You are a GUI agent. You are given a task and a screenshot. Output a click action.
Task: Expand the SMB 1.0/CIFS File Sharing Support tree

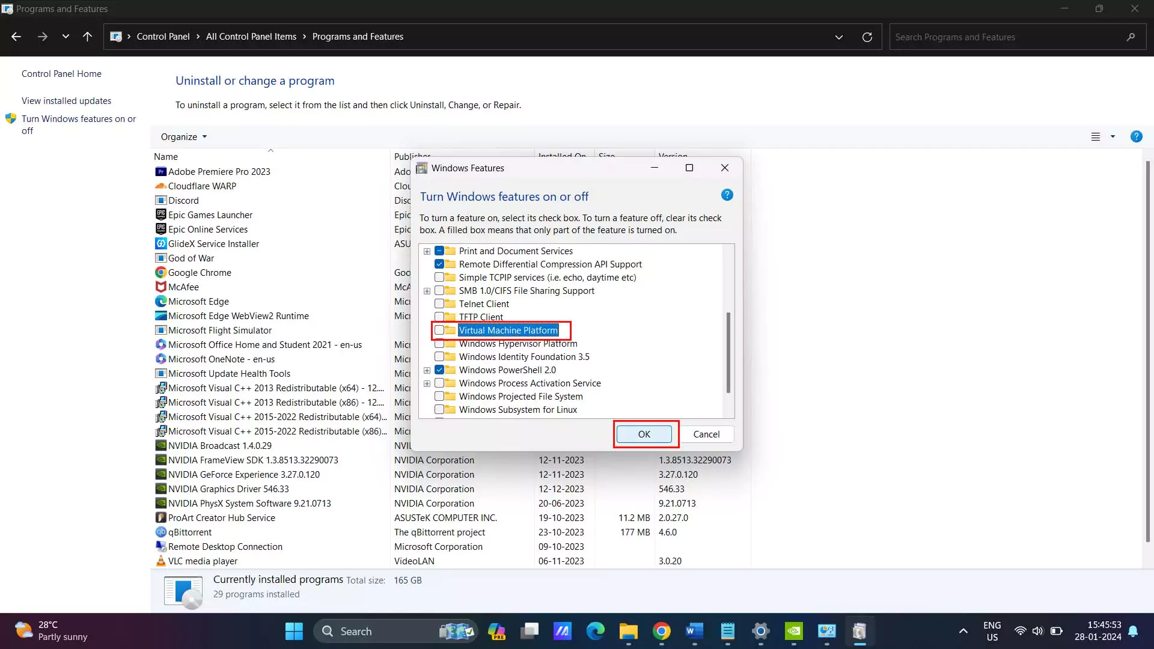click(x=427, y=290)
